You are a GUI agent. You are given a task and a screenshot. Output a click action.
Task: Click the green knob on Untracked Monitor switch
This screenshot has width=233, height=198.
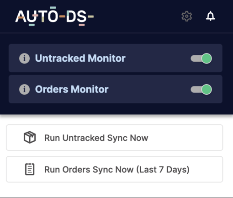tap(207, 59)
